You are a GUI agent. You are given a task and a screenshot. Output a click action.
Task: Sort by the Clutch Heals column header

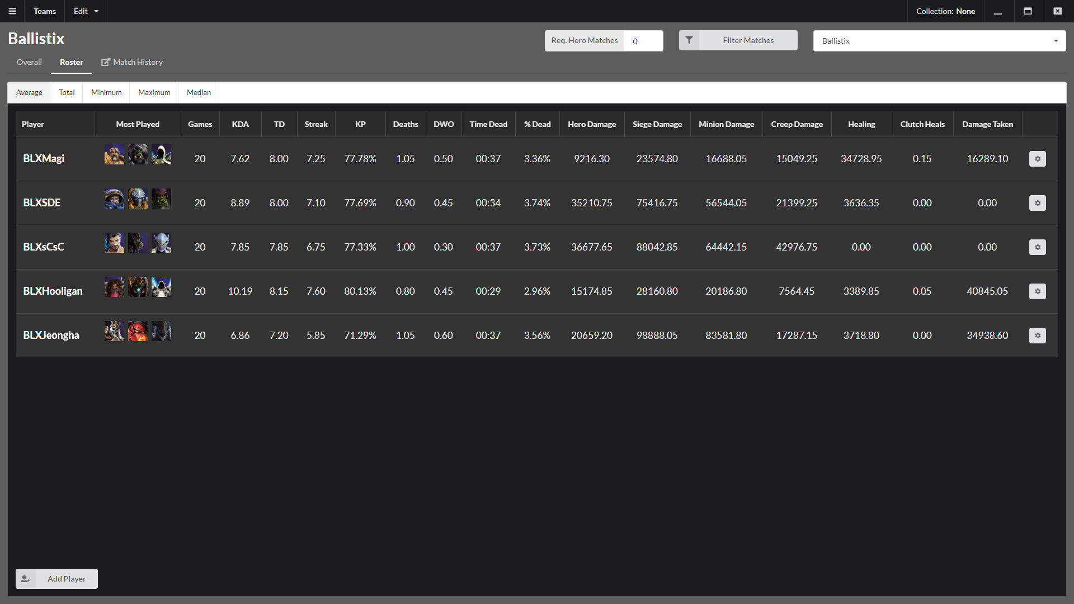coord(922,124)
